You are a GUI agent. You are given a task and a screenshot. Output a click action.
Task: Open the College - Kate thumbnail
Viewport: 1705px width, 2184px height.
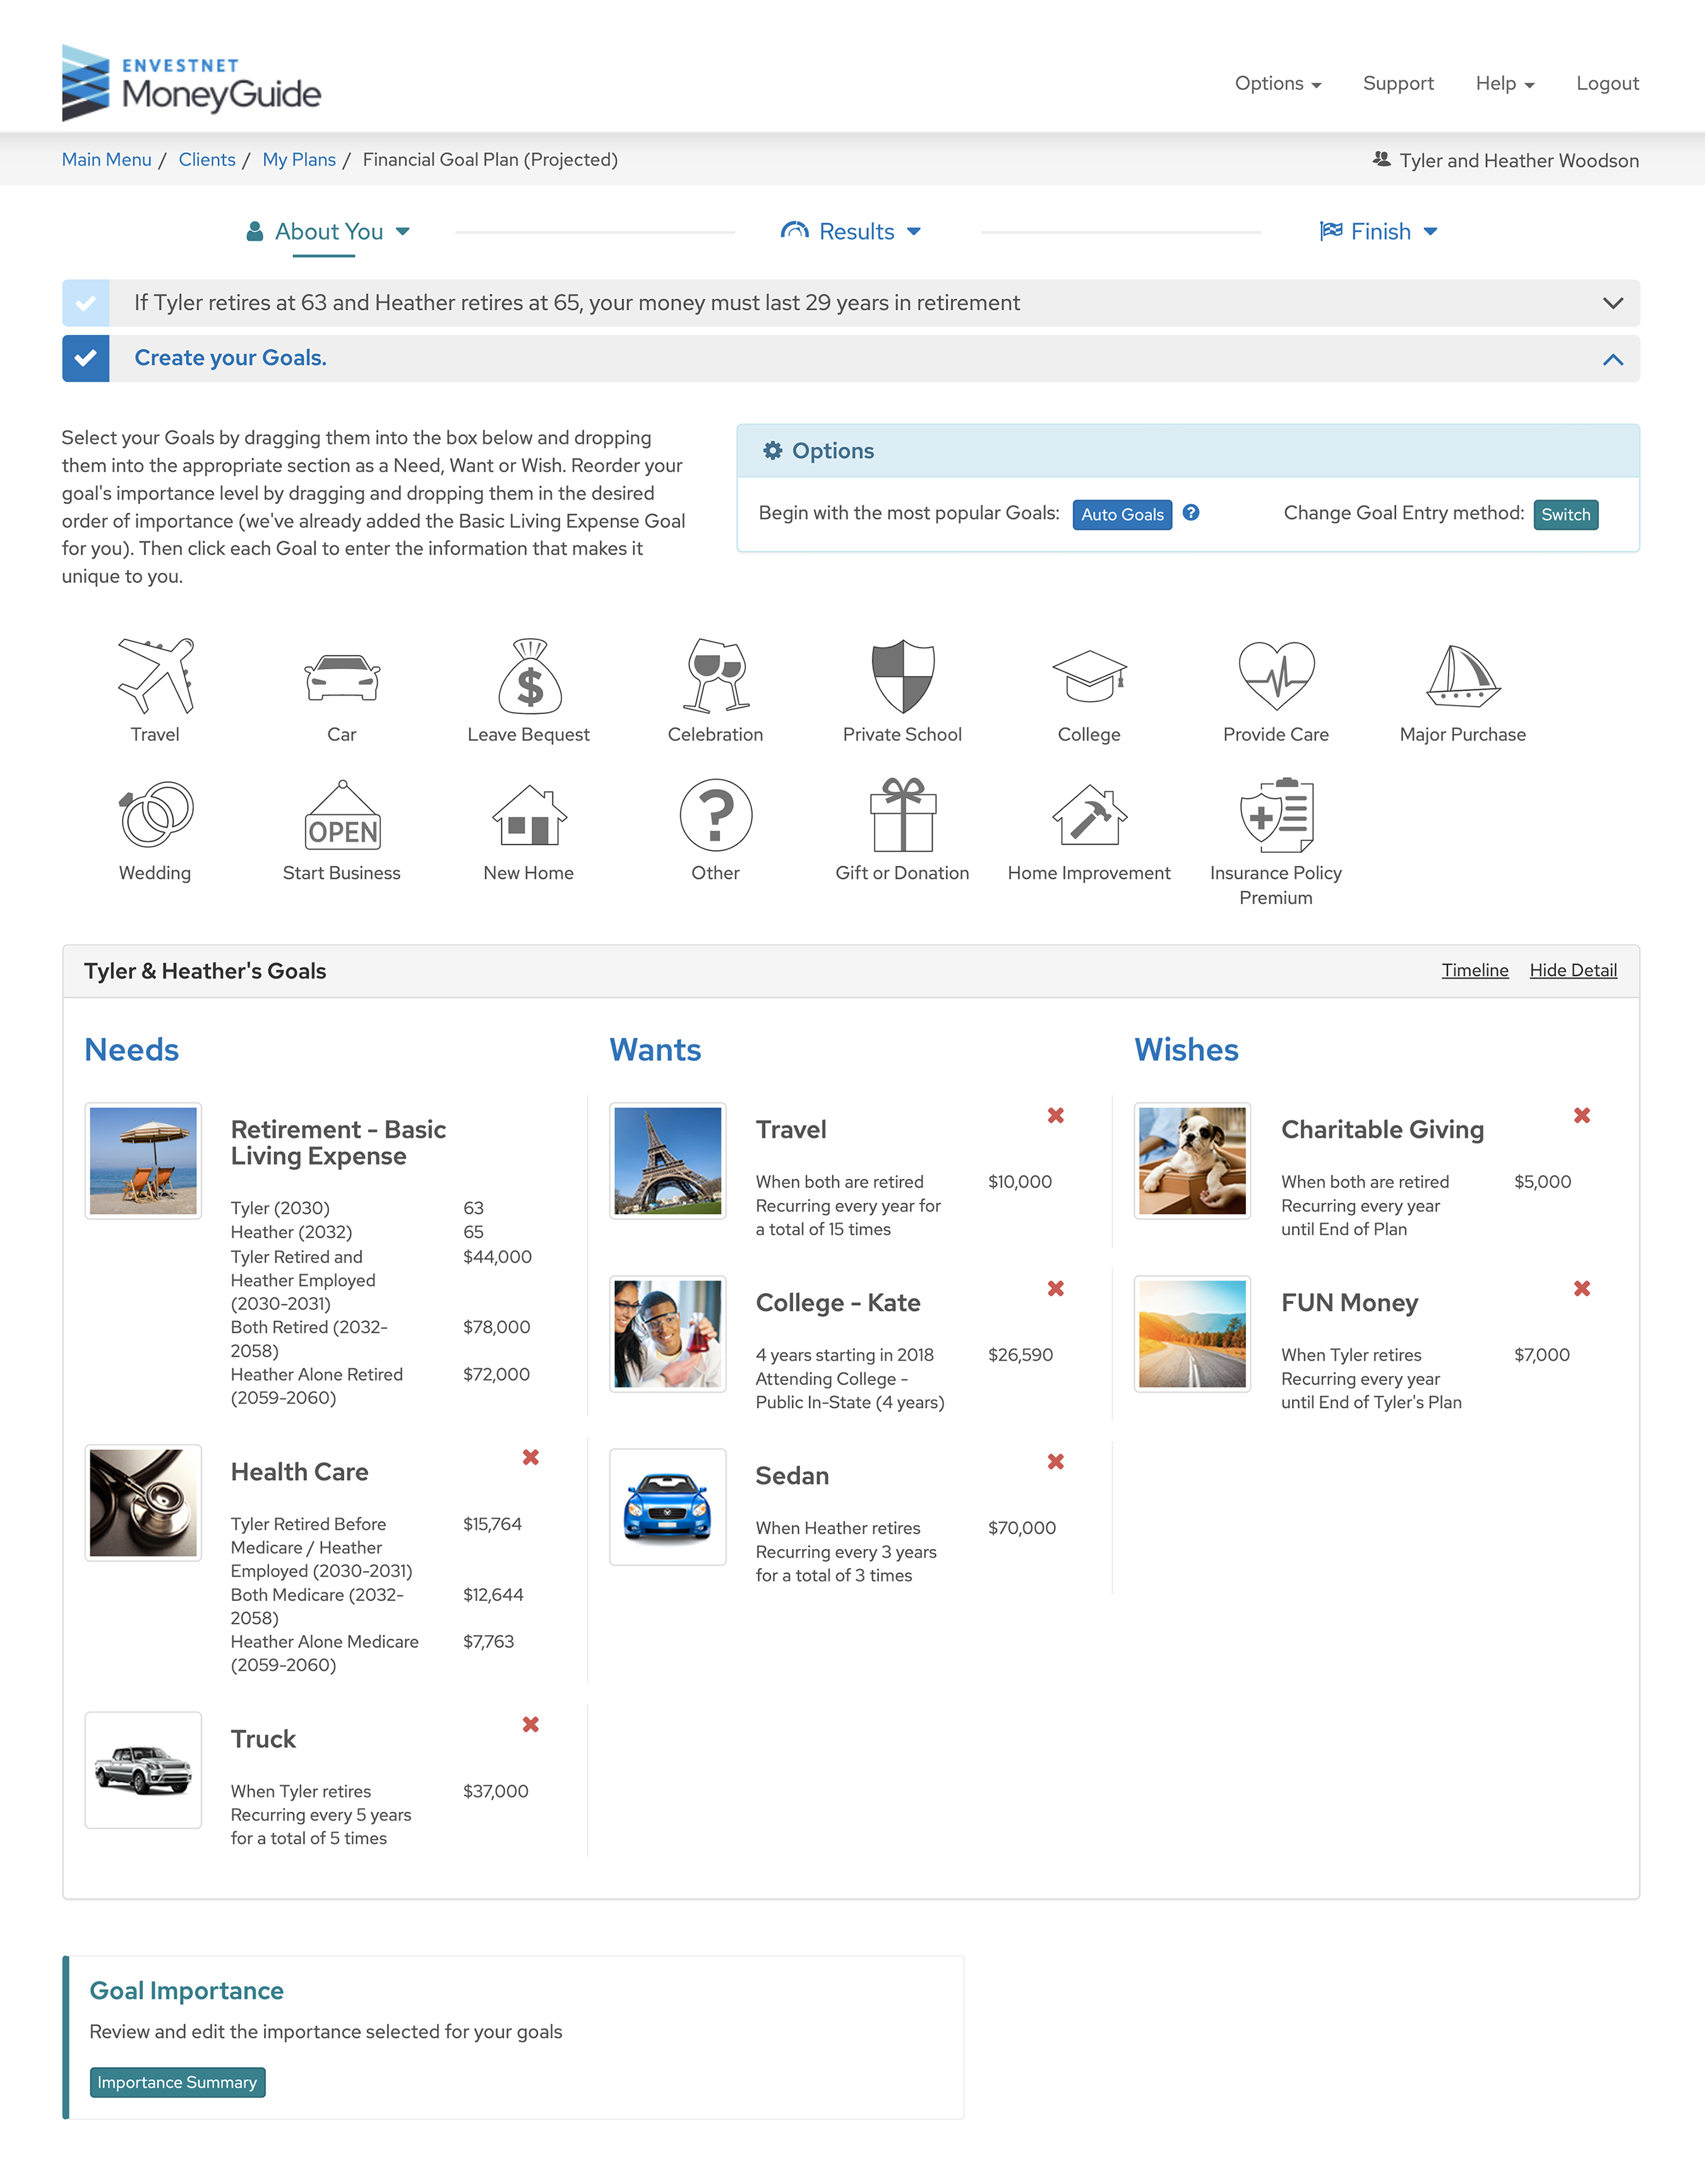coord(667,1334)
